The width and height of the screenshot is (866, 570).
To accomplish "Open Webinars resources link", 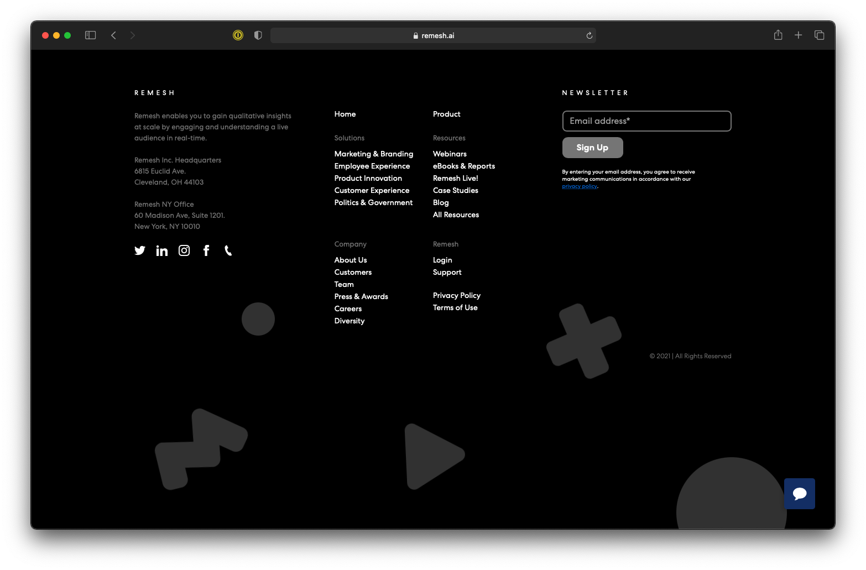I will pos(450,154).
